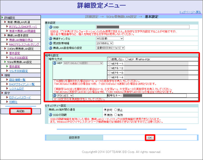
Task: Select 使用しない encryption radio button
Action: pyautogui.click(x=110, y=59)
